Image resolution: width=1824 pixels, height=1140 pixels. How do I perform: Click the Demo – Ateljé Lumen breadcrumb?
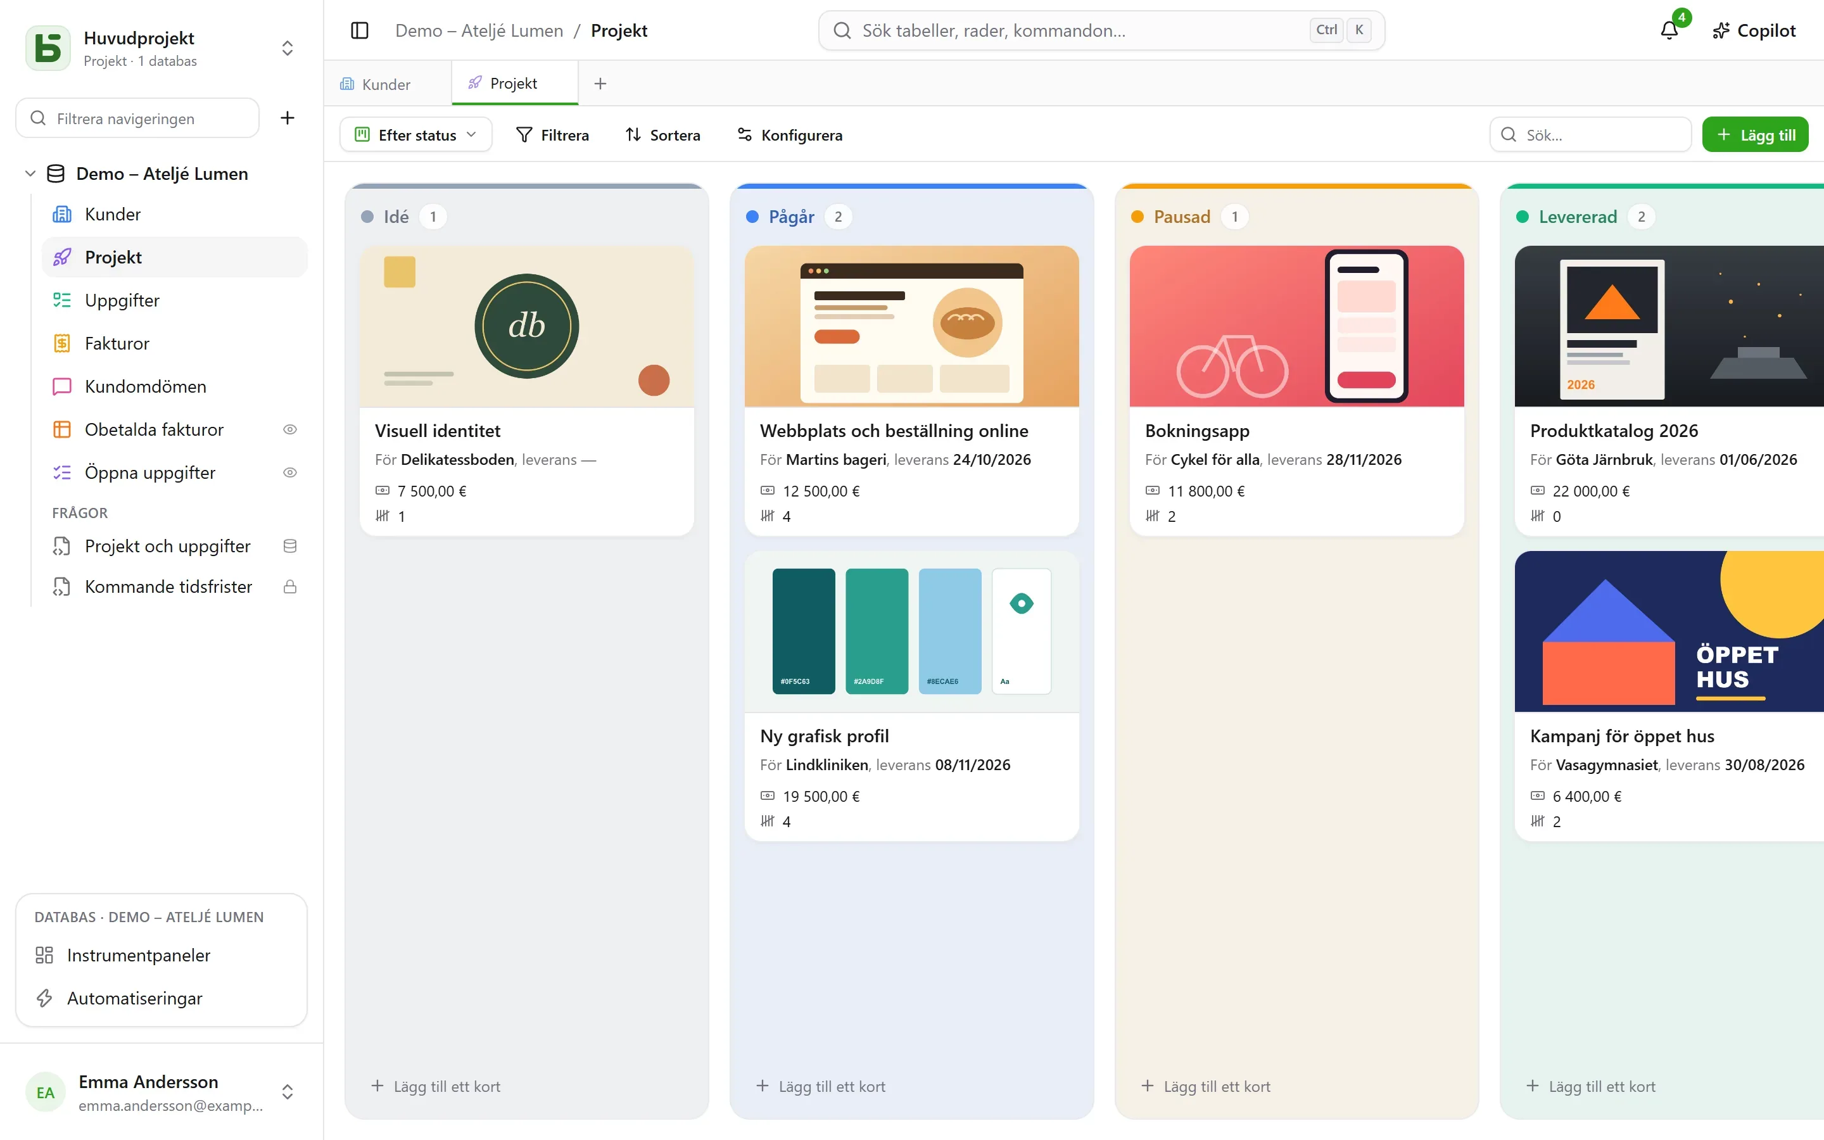[x=479, y=30]
